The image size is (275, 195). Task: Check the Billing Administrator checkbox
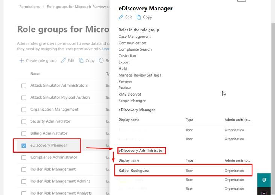point(24,133)
